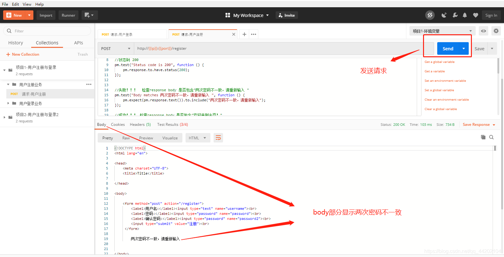The width and height of the screenshot is (504, 257).
Task: Send the request
Action: tap(448, 48)
